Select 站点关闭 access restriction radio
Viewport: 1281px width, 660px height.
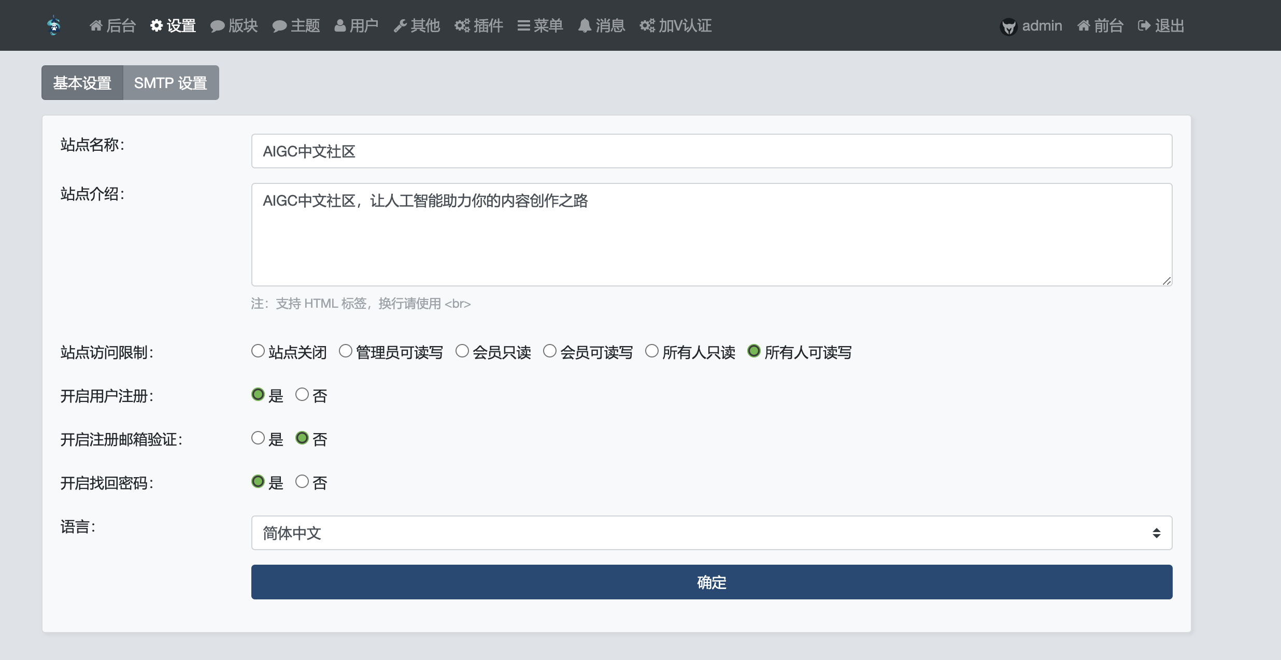click(258, 351)
